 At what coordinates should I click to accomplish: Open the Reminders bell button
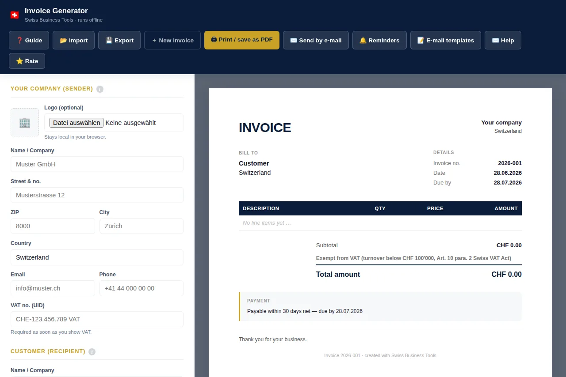click(x=379, y=40)
